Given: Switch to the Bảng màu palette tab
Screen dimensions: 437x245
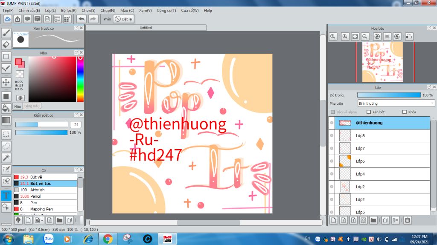Looking at the screenshot, I should pos(32,106).
